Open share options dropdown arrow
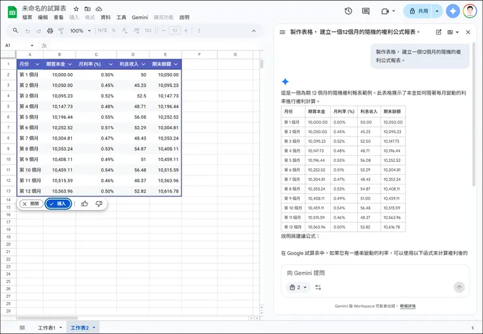 437,11
